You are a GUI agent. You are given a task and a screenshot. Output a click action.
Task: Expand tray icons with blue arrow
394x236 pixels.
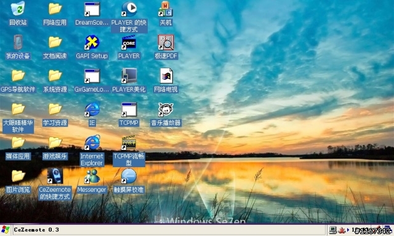click(x=348, y=229)
